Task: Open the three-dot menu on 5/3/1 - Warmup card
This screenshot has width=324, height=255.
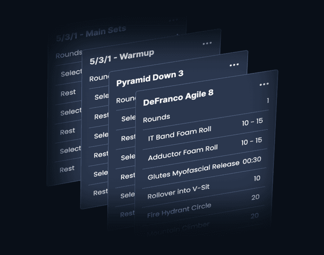Action: (x=207, y=43)
